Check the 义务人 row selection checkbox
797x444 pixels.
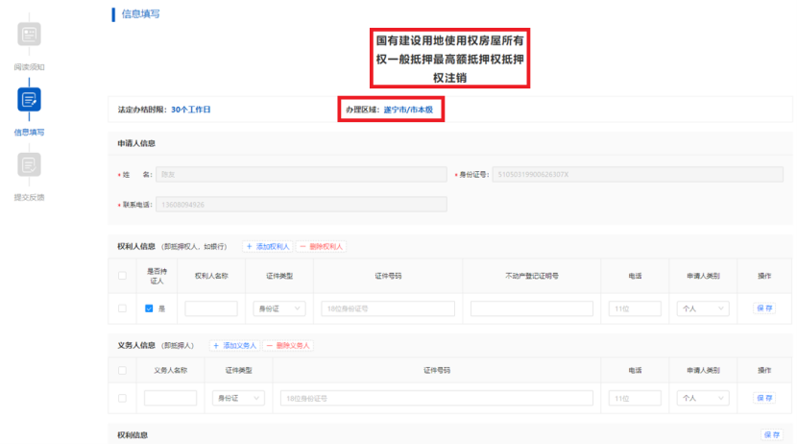pyautogui.click(x=122, y=397)
